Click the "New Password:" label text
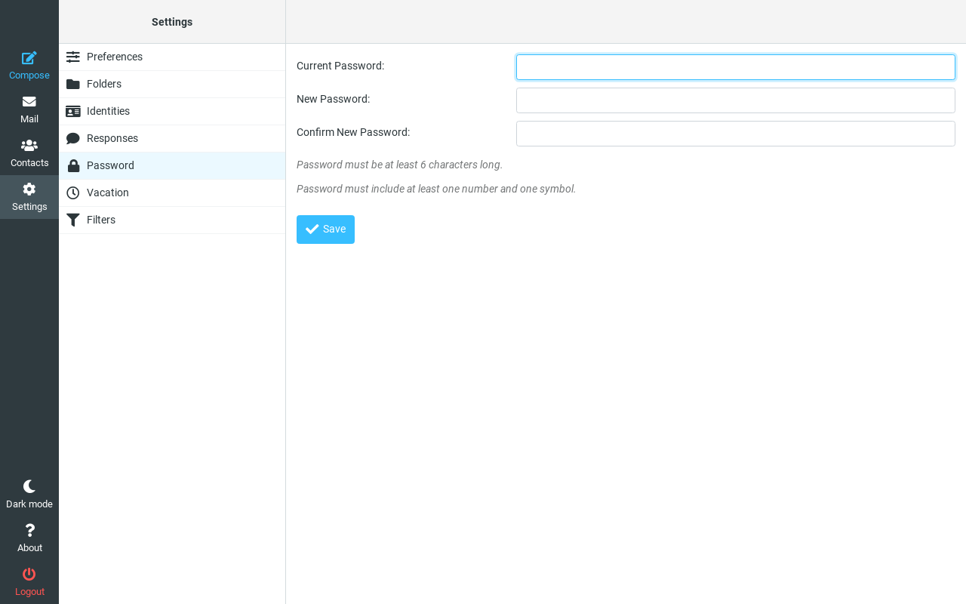This screenshot has height=604, width=966. (334, 99)
